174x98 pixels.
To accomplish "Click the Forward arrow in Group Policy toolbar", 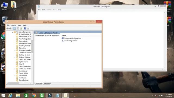I will (10, 29).
